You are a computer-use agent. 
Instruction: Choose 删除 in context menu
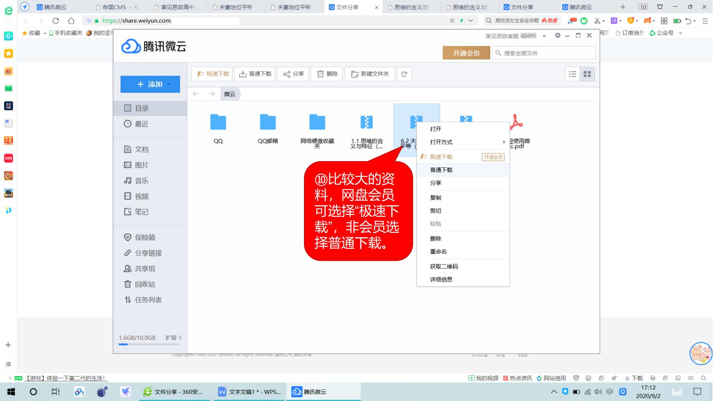463,238
